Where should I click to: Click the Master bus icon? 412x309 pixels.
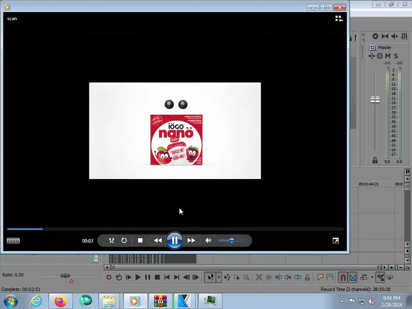coord(372,47)
